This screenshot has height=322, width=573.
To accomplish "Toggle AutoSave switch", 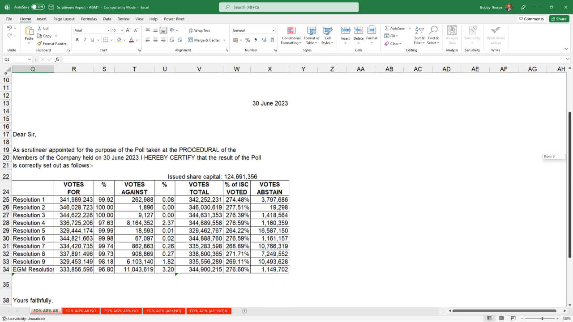I will tap(38, 7).
